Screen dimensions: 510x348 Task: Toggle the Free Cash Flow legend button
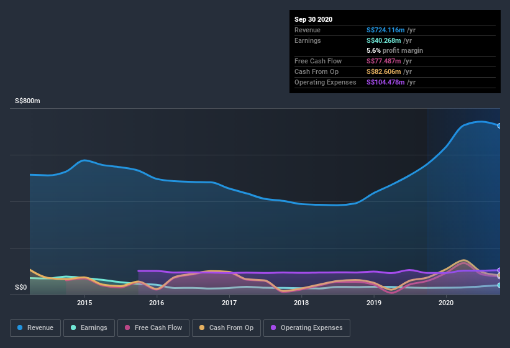point(153,328)
